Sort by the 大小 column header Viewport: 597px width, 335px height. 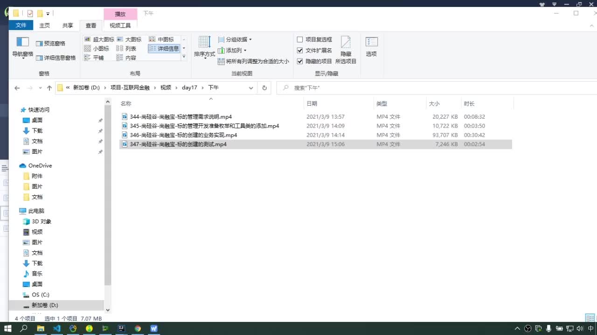click(x=434, y=104)
